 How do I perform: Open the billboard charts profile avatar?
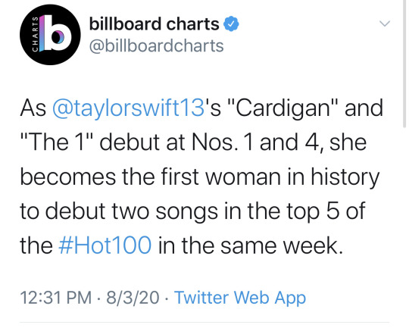(x=50, y=34)
